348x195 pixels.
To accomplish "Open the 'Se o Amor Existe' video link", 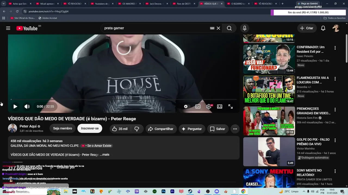I will pos(97,146).
